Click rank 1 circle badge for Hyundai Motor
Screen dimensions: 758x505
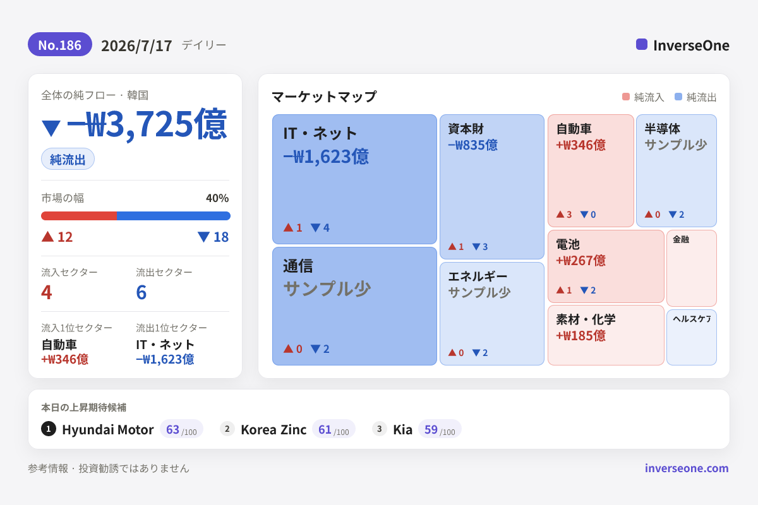tap(49, 429)
